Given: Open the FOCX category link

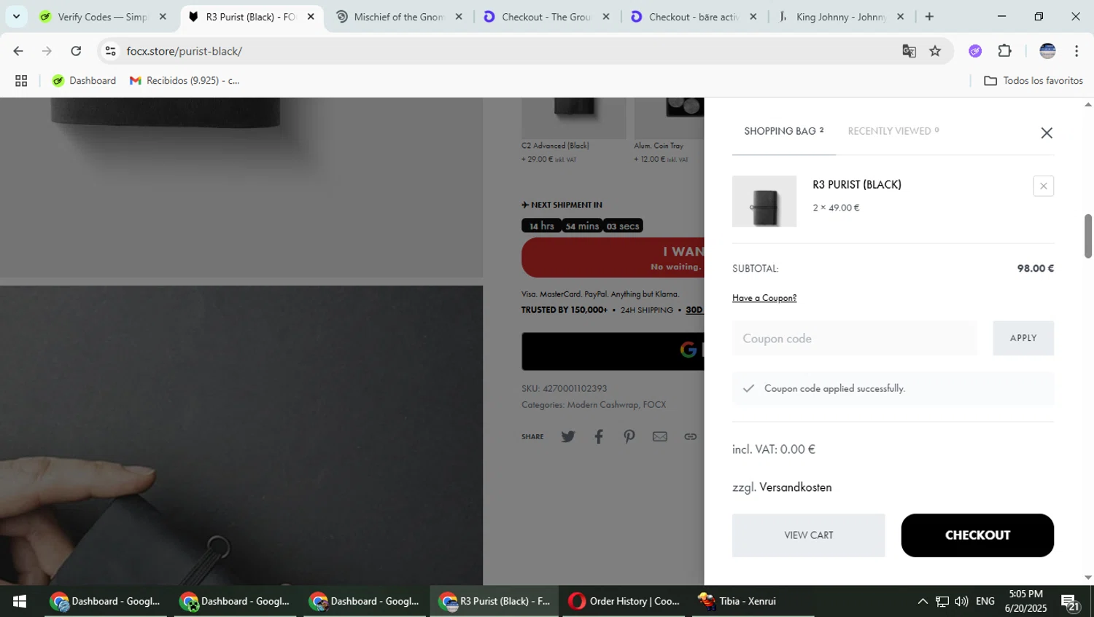Looking at the screenshot, I should point(654,404).
